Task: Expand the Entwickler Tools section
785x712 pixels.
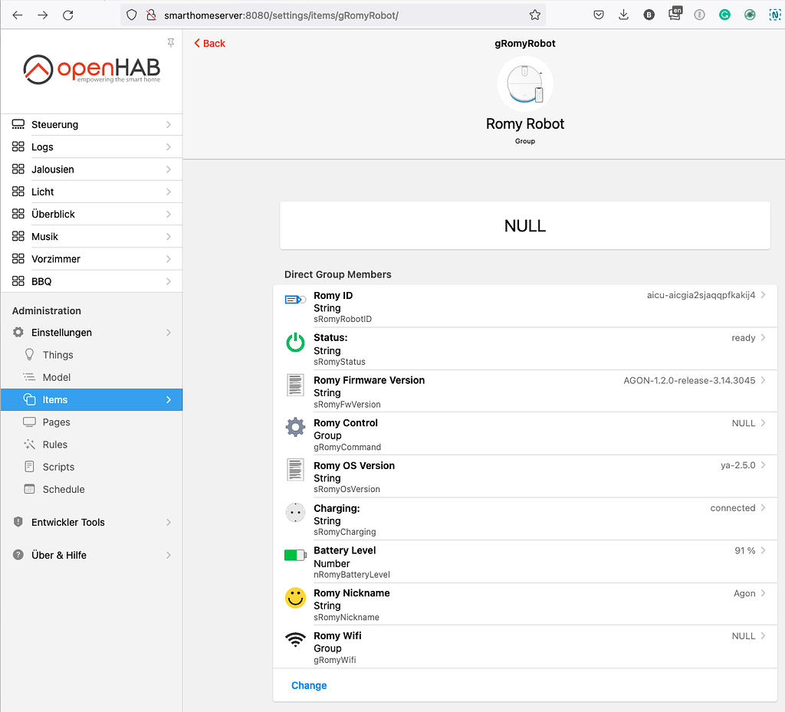Action: click(91, 522)
